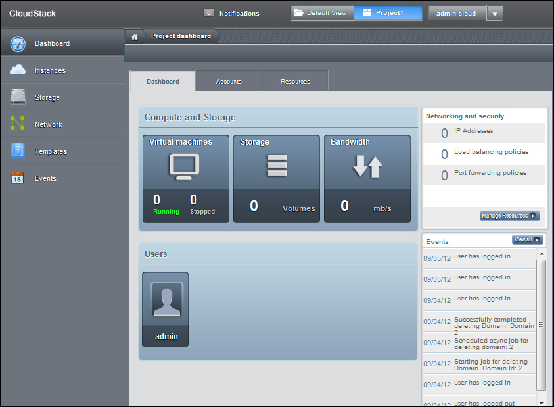The width and height of the screenshot is (554, 407).
Task: Switch to Project1 view
Action: coord(388,13)
